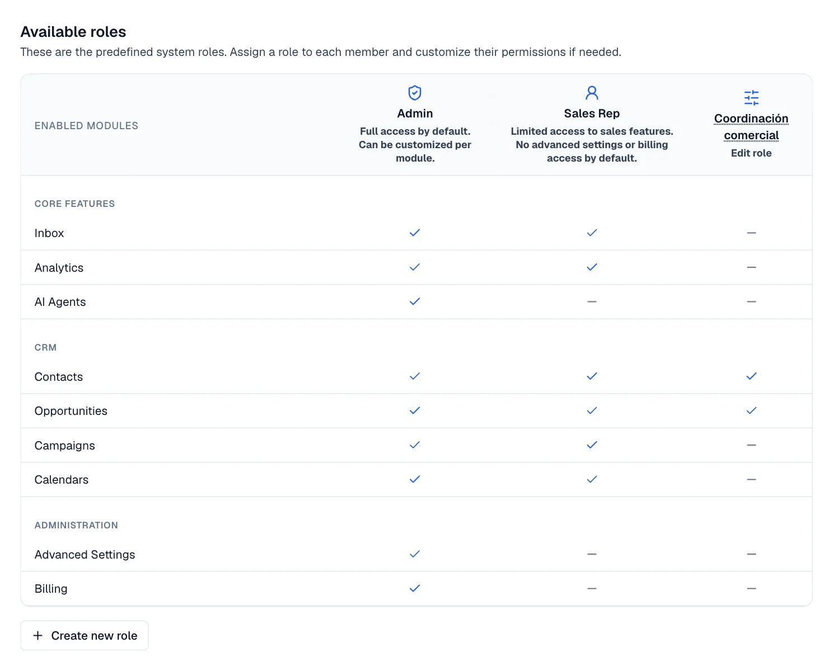Viewport: 833px width, 671px height.
Task: Select the Admin role heading
Action: (415, 114)
